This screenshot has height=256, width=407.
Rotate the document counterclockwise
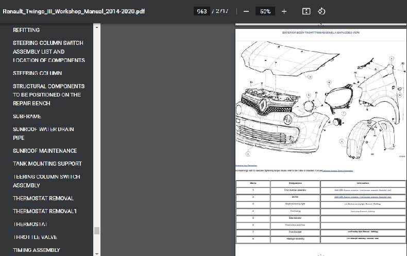click(321, 11)
